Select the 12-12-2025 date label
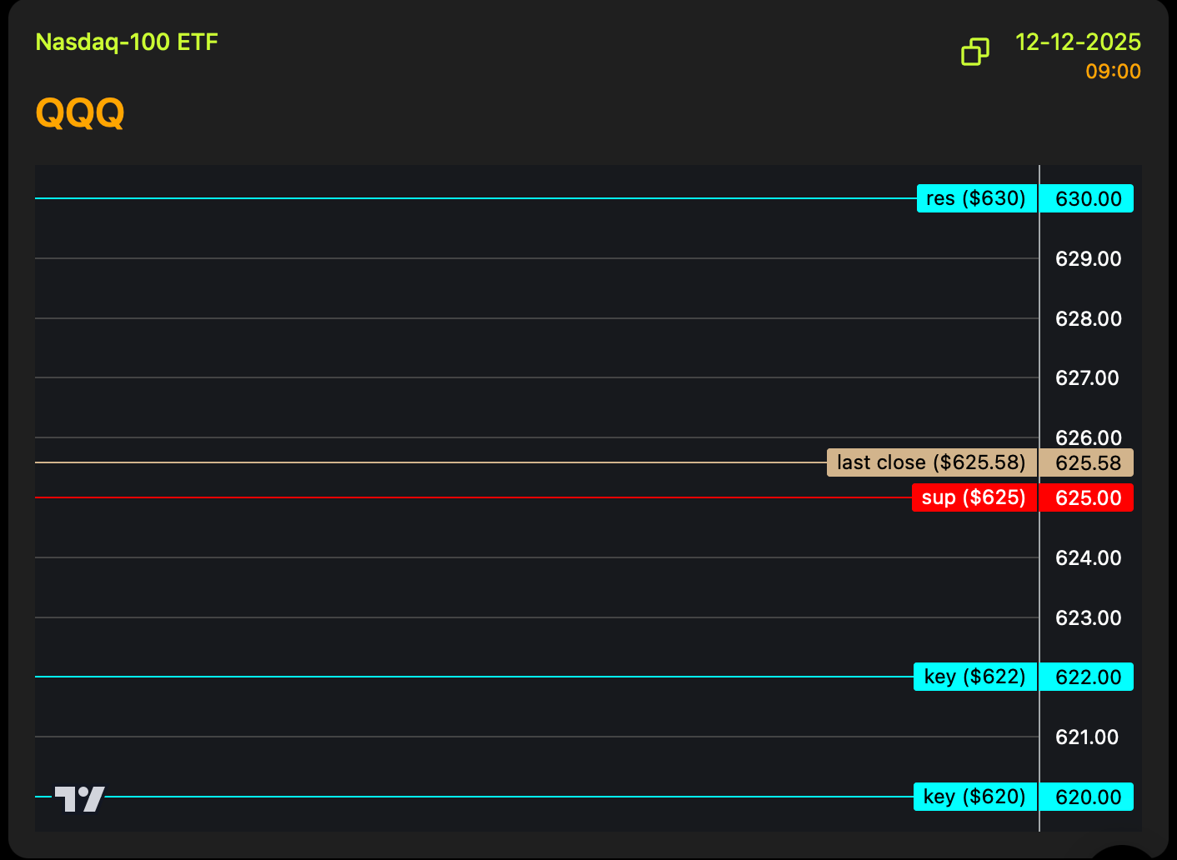The width and height of the screenshot is (1177, 860). 1077,42
